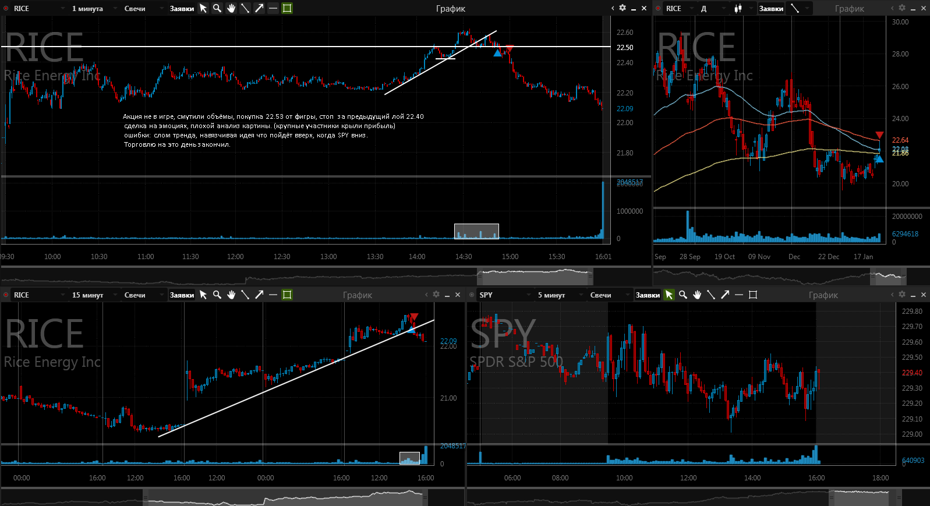Select the arrow drawing tool in the SPY chart

[725, 295]
